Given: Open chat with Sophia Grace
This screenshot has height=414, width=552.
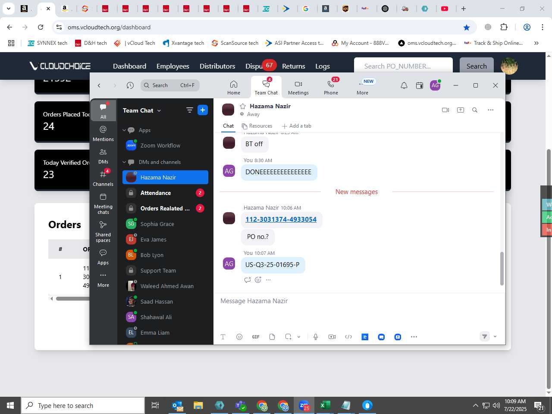Looking at the screenshot, I should 165,224.
